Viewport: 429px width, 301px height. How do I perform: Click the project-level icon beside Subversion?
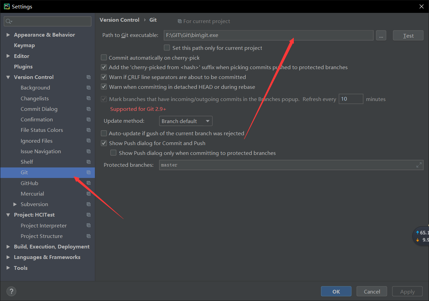coord(88,204)
